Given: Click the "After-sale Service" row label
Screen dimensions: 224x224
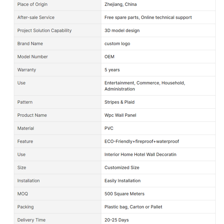Looking at the screenshot, I should (36, 17).
